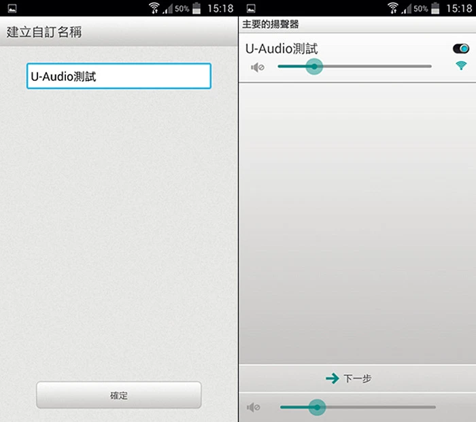The height and width of the screenshot is (422, 476).
Task: Click the custom name input field
Action: click(x=119, y=76)
